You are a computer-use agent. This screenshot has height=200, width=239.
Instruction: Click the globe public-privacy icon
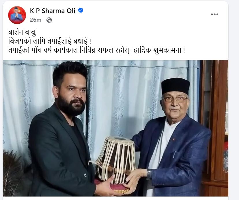[x=49, y=20]
